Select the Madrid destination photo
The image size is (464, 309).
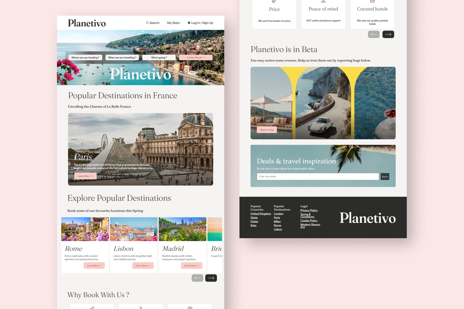[183, 229]
